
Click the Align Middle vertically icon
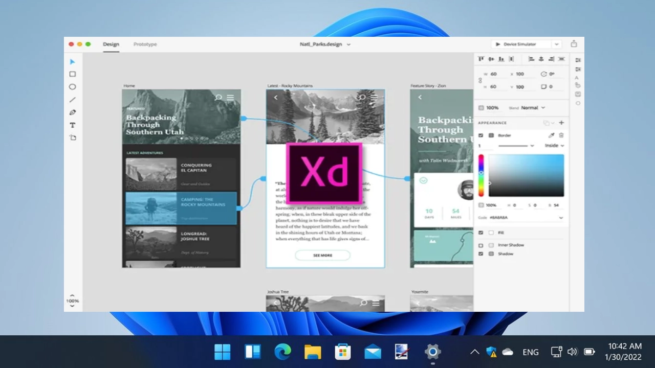(x=491, y=59)
